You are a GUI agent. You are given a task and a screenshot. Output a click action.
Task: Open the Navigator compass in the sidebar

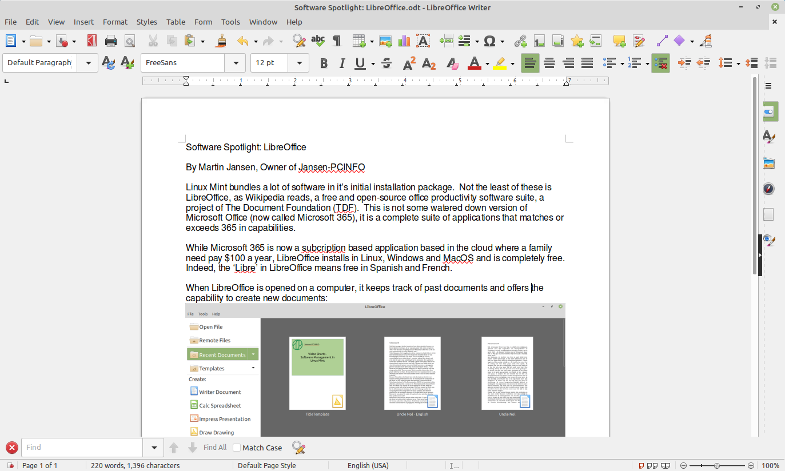(x=769, y=189)
